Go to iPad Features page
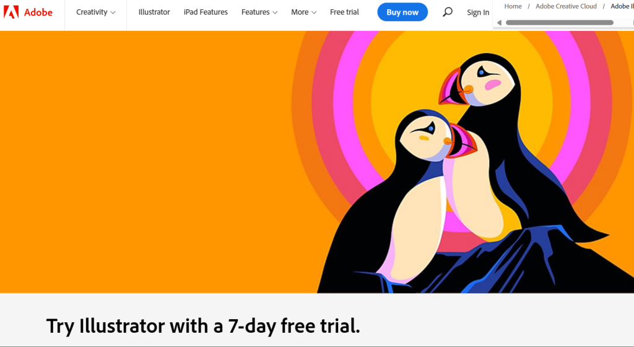 (206, 12)
